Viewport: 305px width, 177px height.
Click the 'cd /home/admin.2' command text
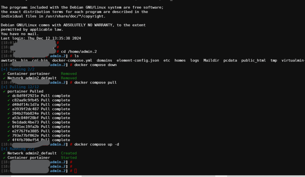pos(79,52)
